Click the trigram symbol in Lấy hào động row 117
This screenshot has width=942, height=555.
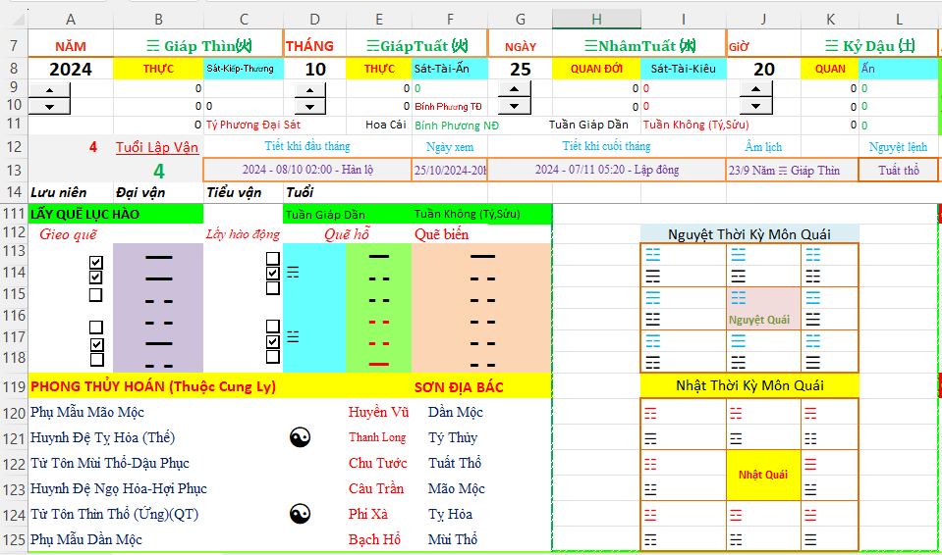pos(292,336)
